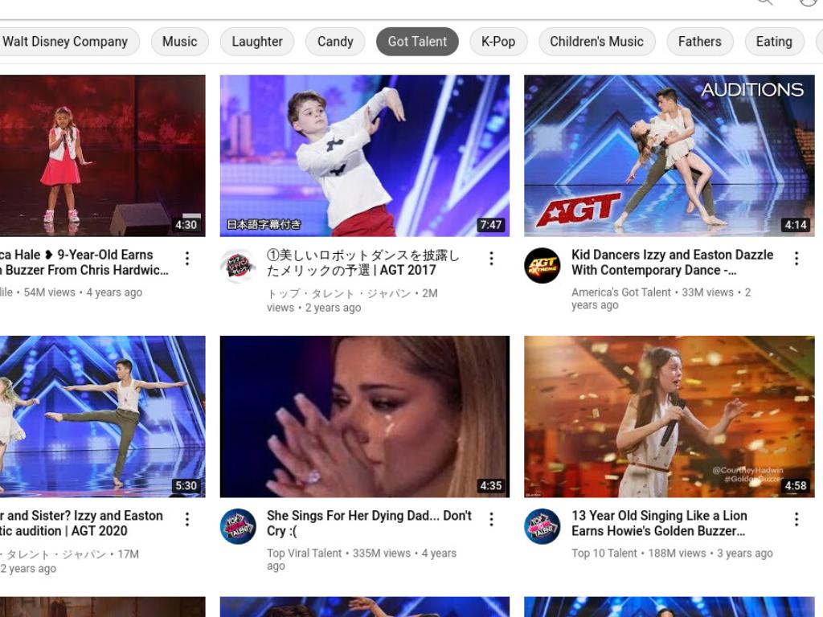This screenshot has height=617, width=823.
Task: Select the Fathers filter chip
Action: 700,42
